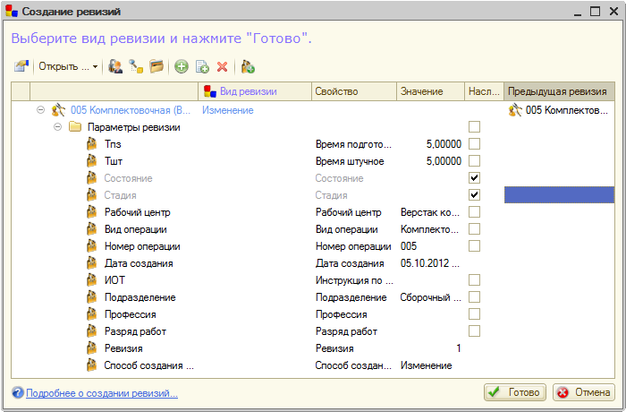This screenshot has height=412, width=626.
Task: Click the 'Изменение' creation method value
Action: point(427,365)
